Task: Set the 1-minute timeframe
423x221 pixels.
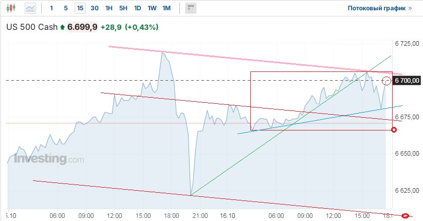Action: (x=51, y=8)
